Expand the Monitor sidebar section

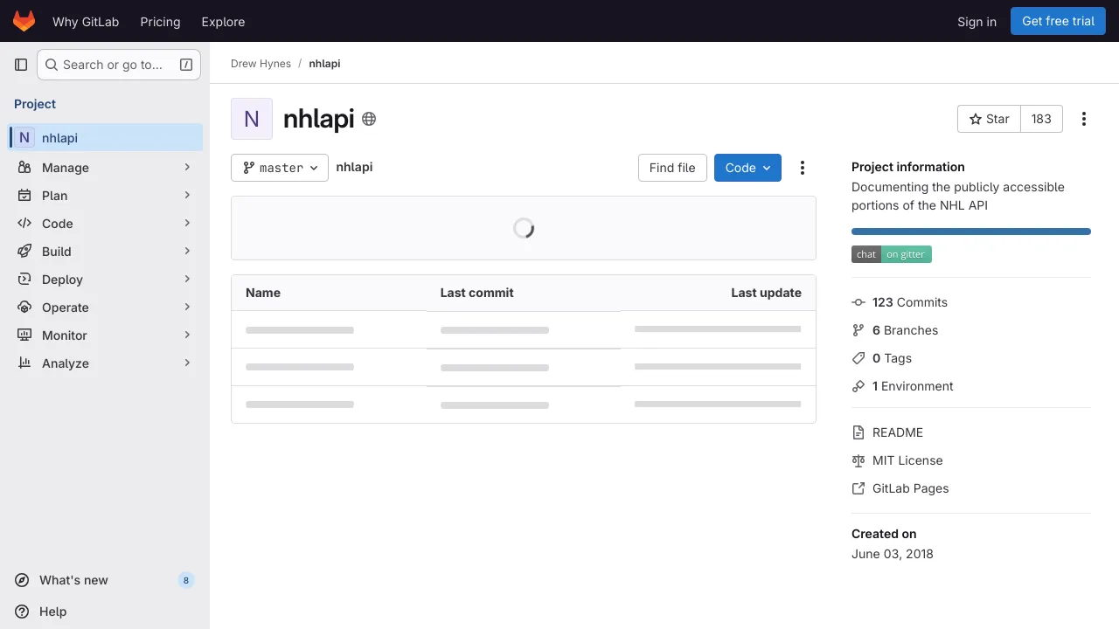pos(105,335)
